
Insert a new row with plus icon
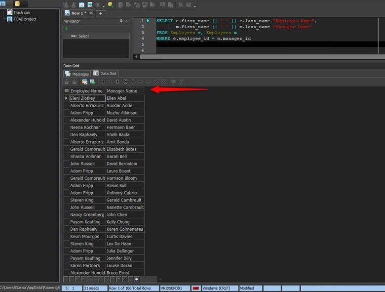pos(133,82)
